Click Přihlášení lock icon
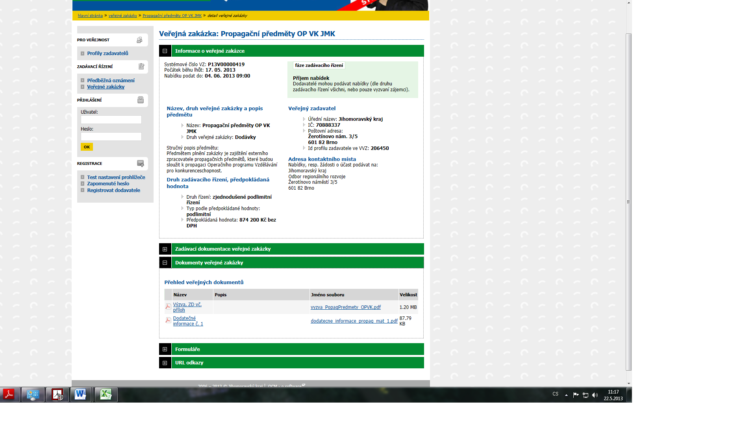The height and width of the screenshot is (425, 756). coord(141,100)
